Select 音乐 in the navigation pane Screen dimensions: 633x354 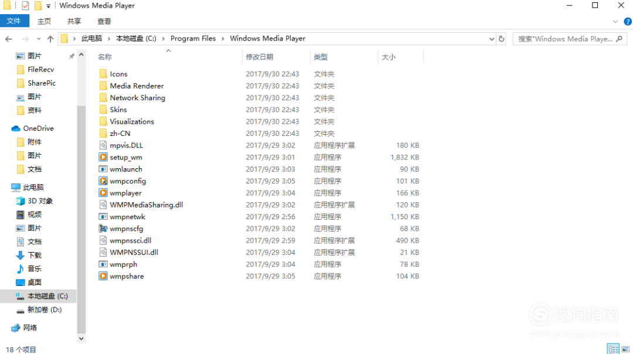pyautogui.click(x=35, y=269)
